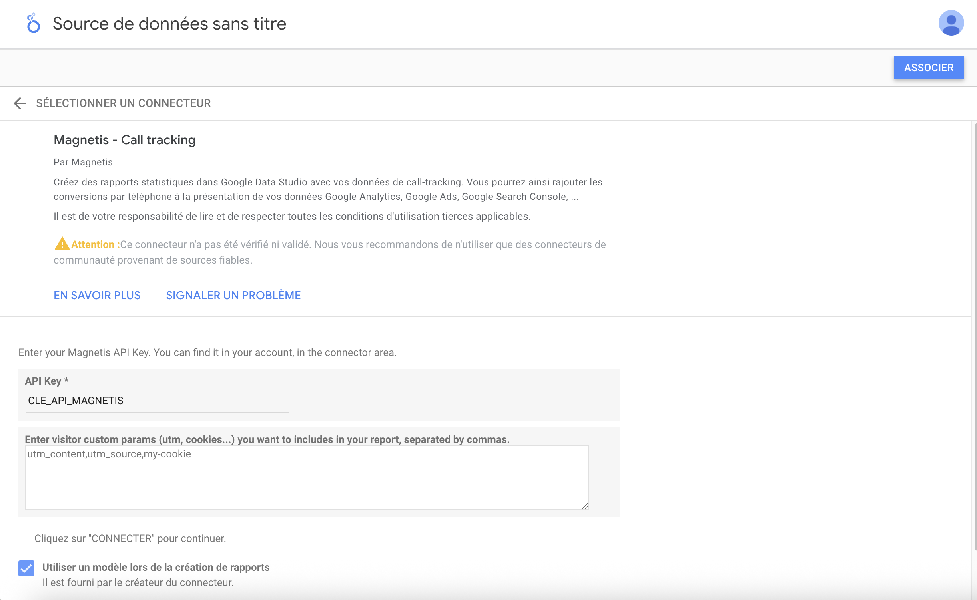Click the 'Par Magnetis' author text
Screen dimensions: 977x600
pyautogui.click(x=83, y=162)
